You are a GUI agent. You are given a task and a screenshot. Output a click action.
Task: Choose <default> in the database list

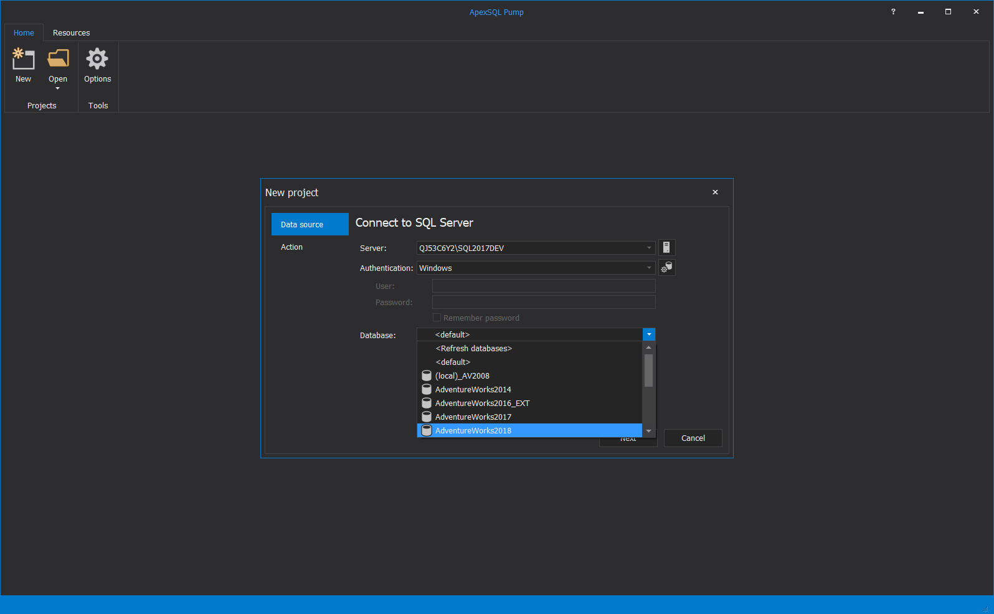coord(529,362)
